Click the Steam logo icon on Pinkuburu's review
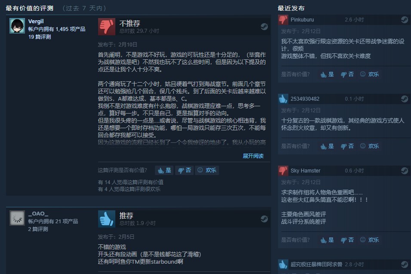411x274 pixels. [405, 20]
